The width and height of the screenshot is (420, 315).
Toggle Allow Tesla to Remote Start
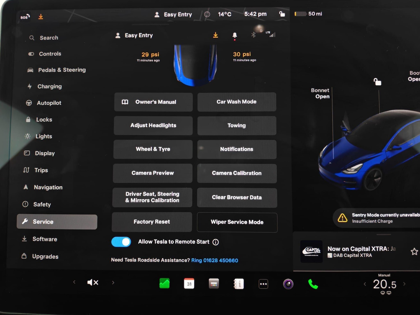(x=121, y=242)
